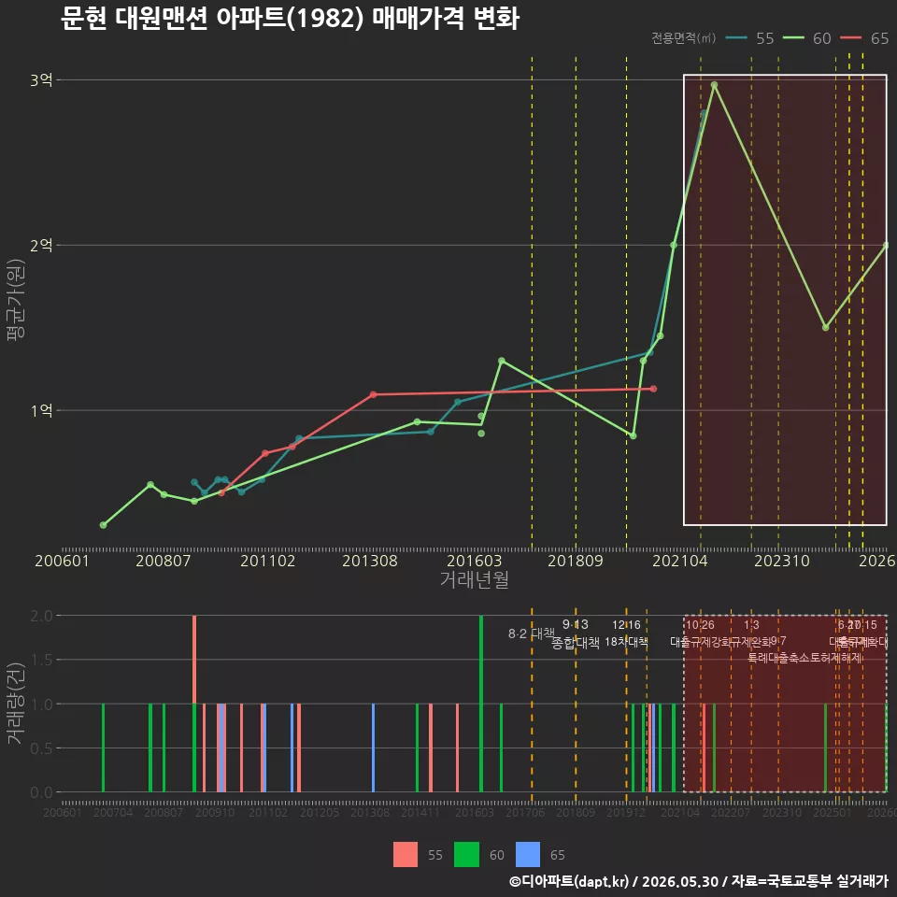The height and width of the screenshot is (897, 897).
Task: Select the green 60 line legend entry
Action: click(806, 38)
